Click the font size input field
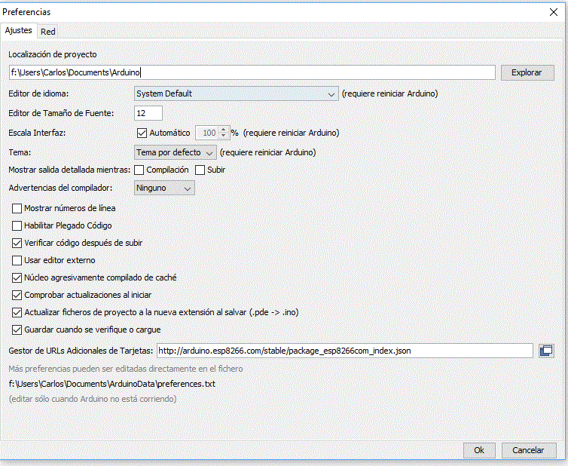The width and height of the screenshot is (568, 466). click(148, 113)
